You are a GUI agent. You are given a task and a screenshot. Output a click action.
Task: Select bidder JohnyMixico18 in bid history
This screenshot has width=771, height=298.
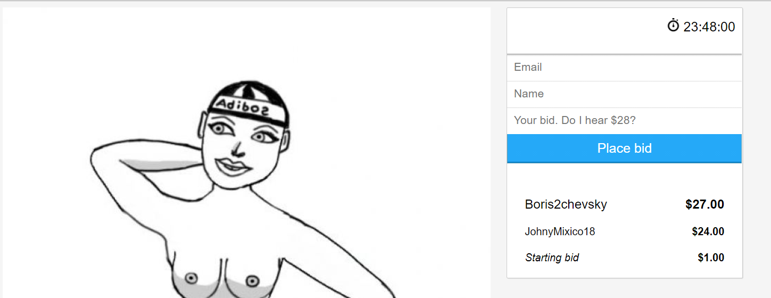pyautogui.click(x=560, y=231)
